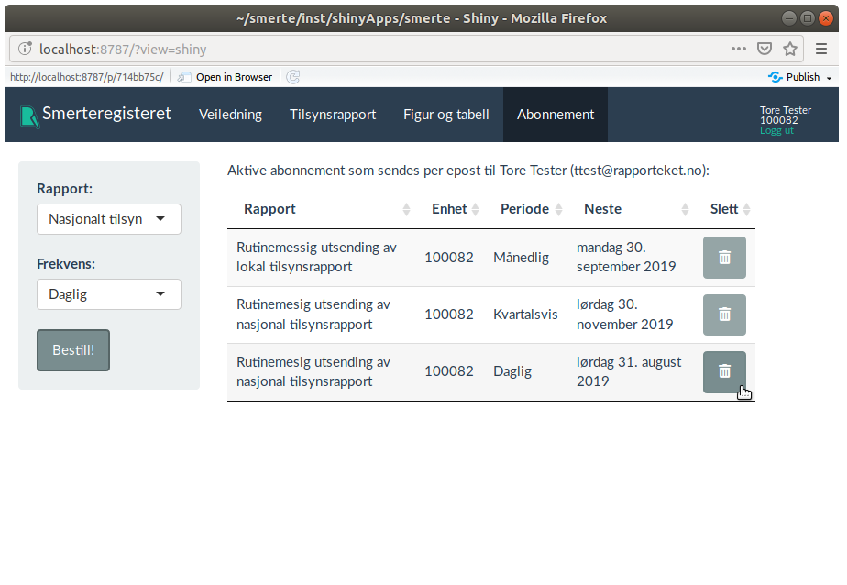Select the Abonnement tab

pyautogui.click(x=555, y=115)
